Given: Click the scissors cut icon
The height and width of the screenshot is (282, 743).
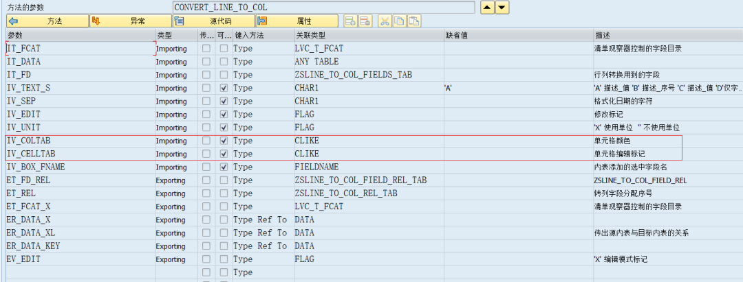Looking at the screenshot, I should coord(385,21).
